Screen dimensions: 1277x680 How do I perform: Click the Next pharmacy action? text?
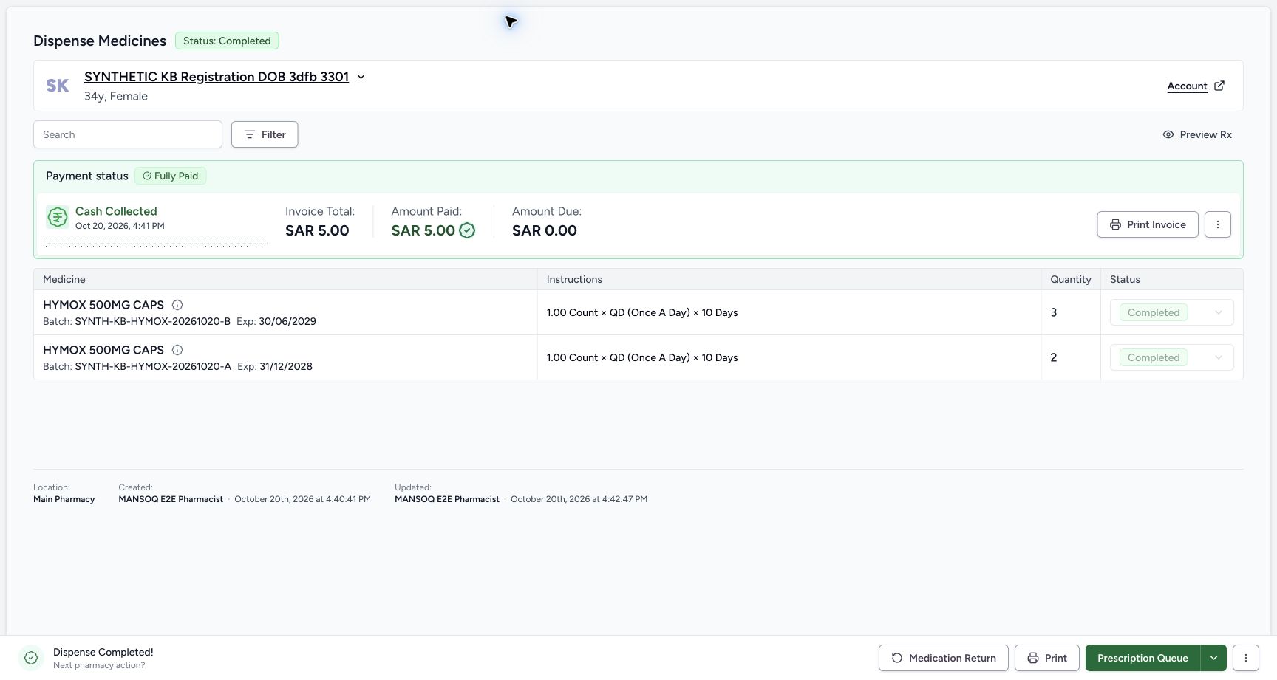pos(99,665)
